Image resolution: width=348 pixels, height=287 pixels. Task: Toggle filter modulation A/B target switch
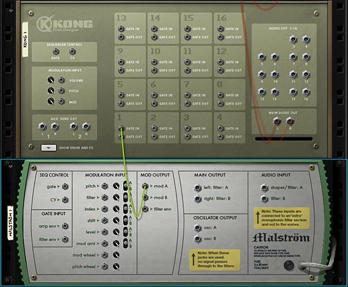coord(126,197)
